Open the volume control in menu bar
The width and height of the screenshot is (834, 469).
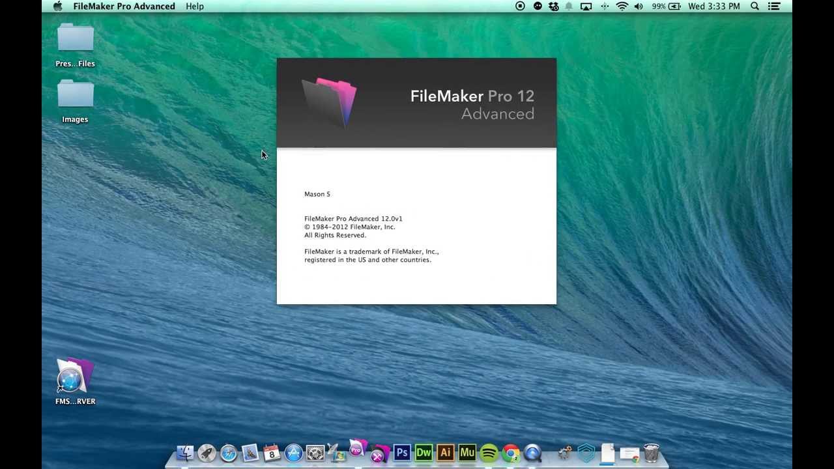coord(639,6)
